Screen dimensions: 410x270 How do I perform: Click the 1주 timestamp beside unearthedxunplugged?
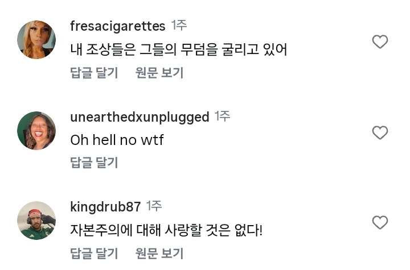pos(222,117)
